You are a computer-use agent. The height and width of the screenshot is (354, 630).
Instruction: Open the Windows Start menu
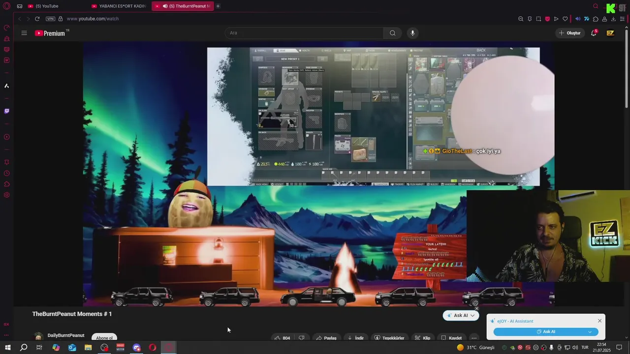pos(7,348)
